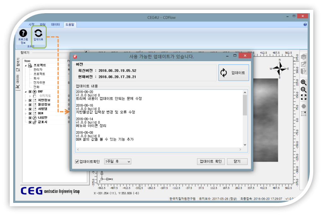
Task: Click the 닫기 button
Action: click(x=237, y=162)
